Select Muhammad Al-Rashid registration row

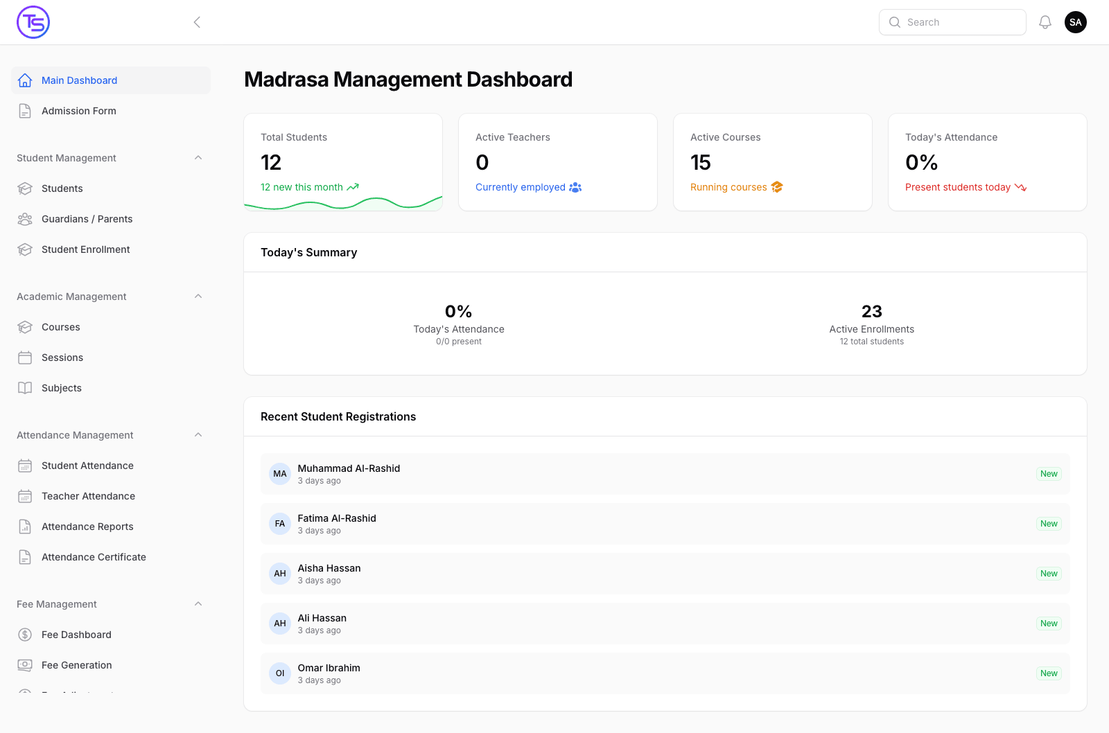coord(665,474)
